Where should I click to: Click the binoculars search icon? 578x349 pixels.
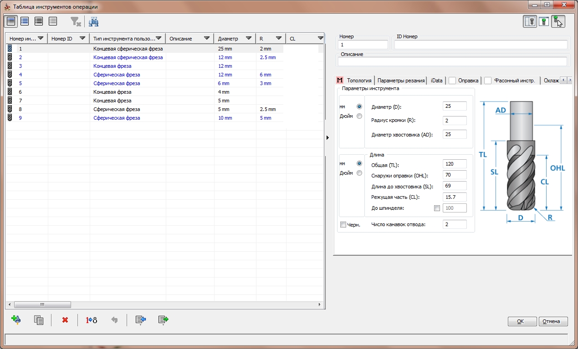(x=93, y=21)
